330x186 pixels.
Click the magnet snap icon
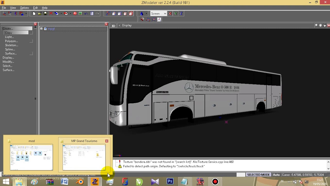coord(142,19)
